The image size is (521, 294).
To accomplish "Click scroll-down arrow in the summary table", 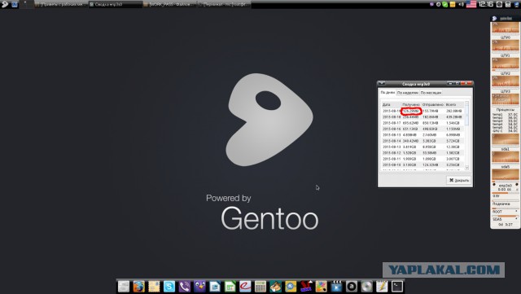I will coord(466,168).
